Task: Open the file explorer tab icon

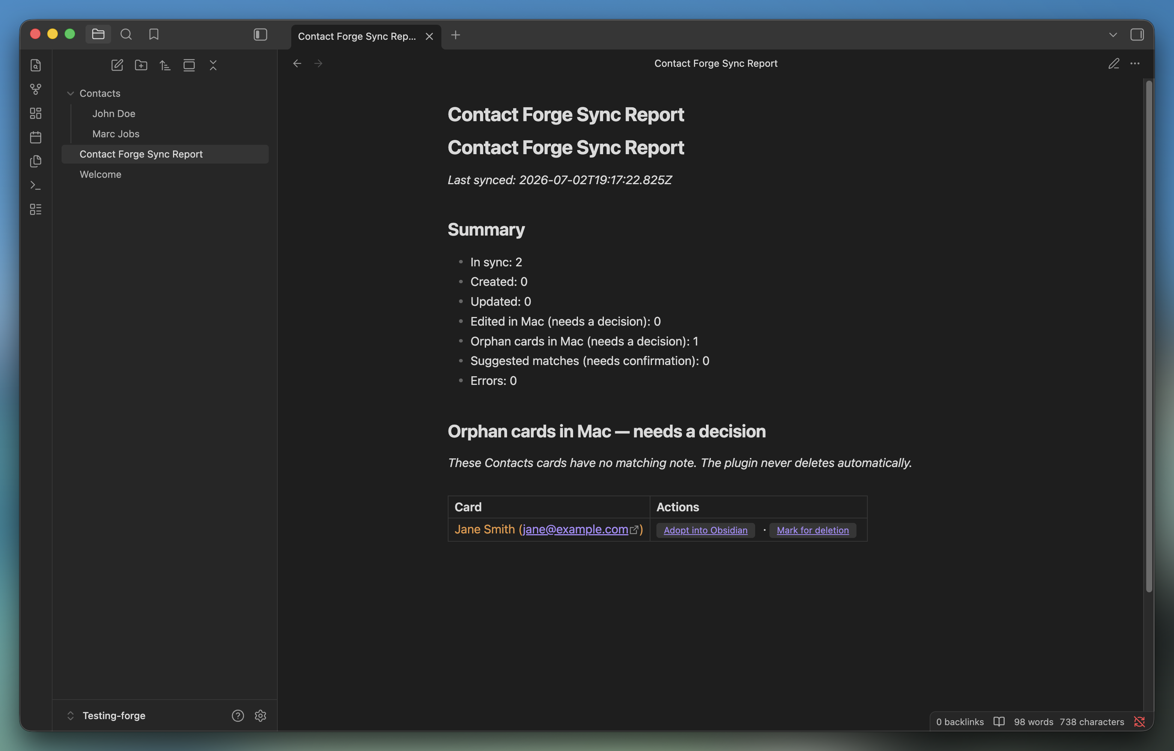Action: click(x=98, y=34)
